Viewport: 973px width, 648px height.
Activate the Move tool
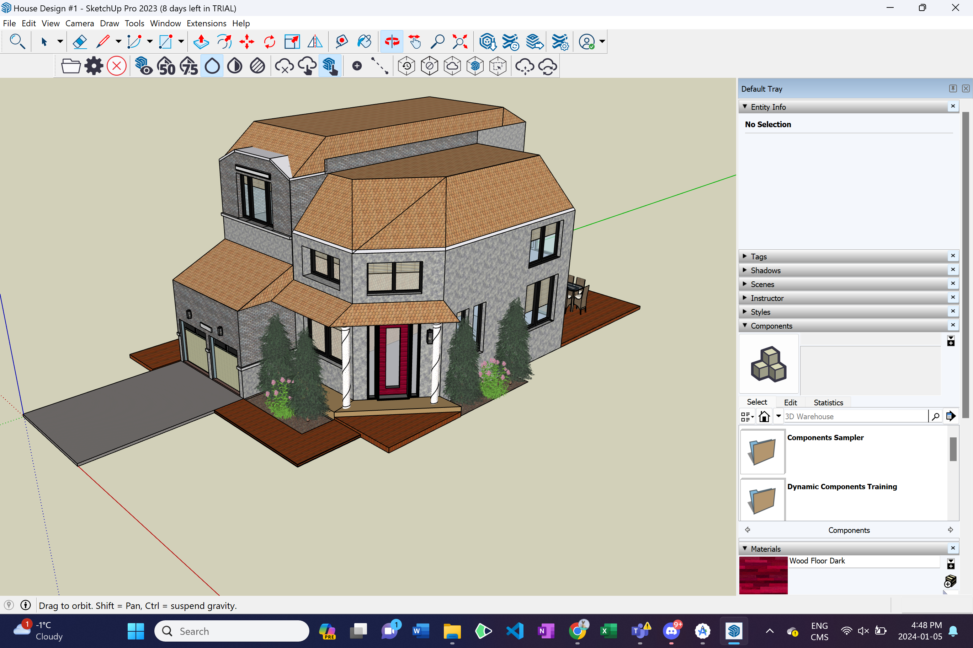click(246, 41)
